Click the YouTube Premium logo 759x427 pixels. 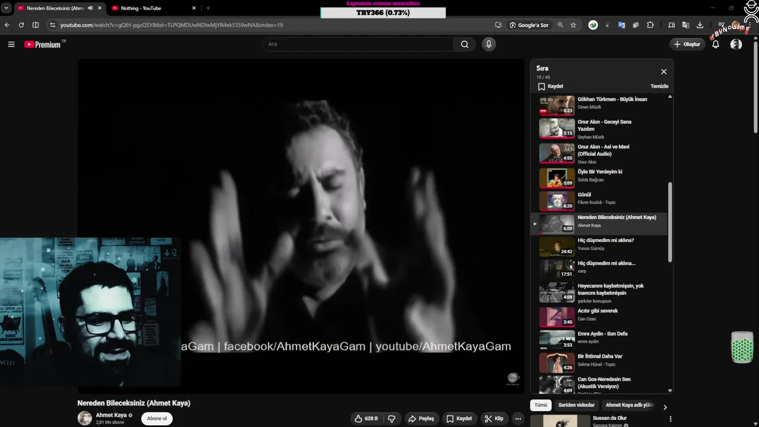(42, 44)
